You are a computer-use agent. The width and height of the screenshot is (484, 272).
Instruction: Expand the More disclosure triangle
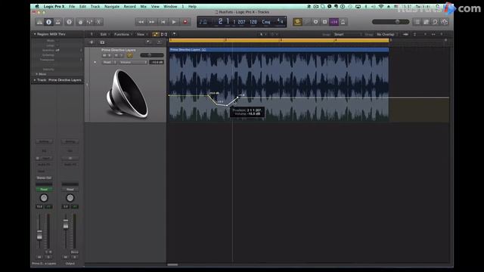[37, 74]
